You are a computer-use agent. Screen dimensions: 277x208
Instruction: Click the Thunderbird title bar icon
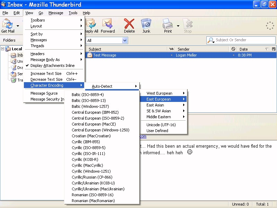tap(3, 4)
